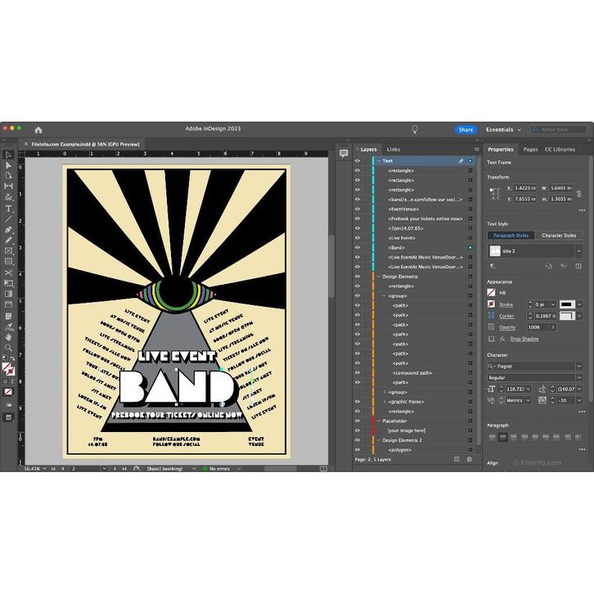
Task: Click the Adobe Stock search field
Action: 560,129
